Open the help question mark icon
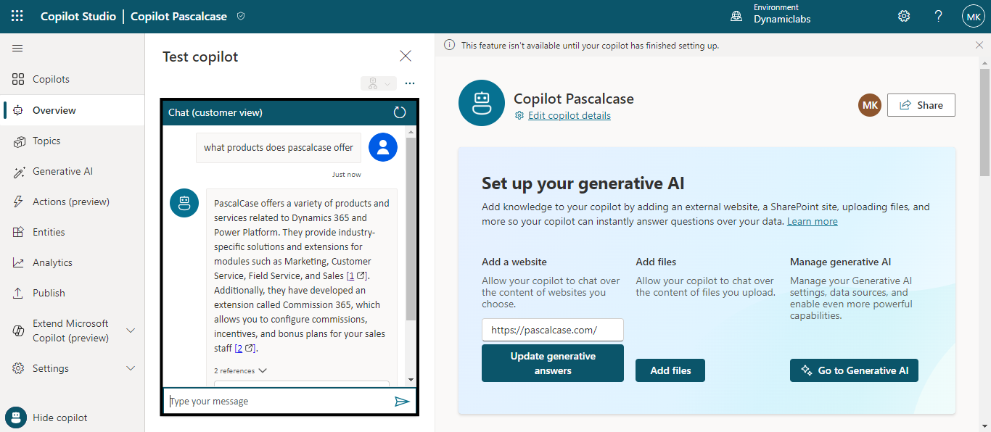Screen dimensions: 991x432 (x=939, y=16)
